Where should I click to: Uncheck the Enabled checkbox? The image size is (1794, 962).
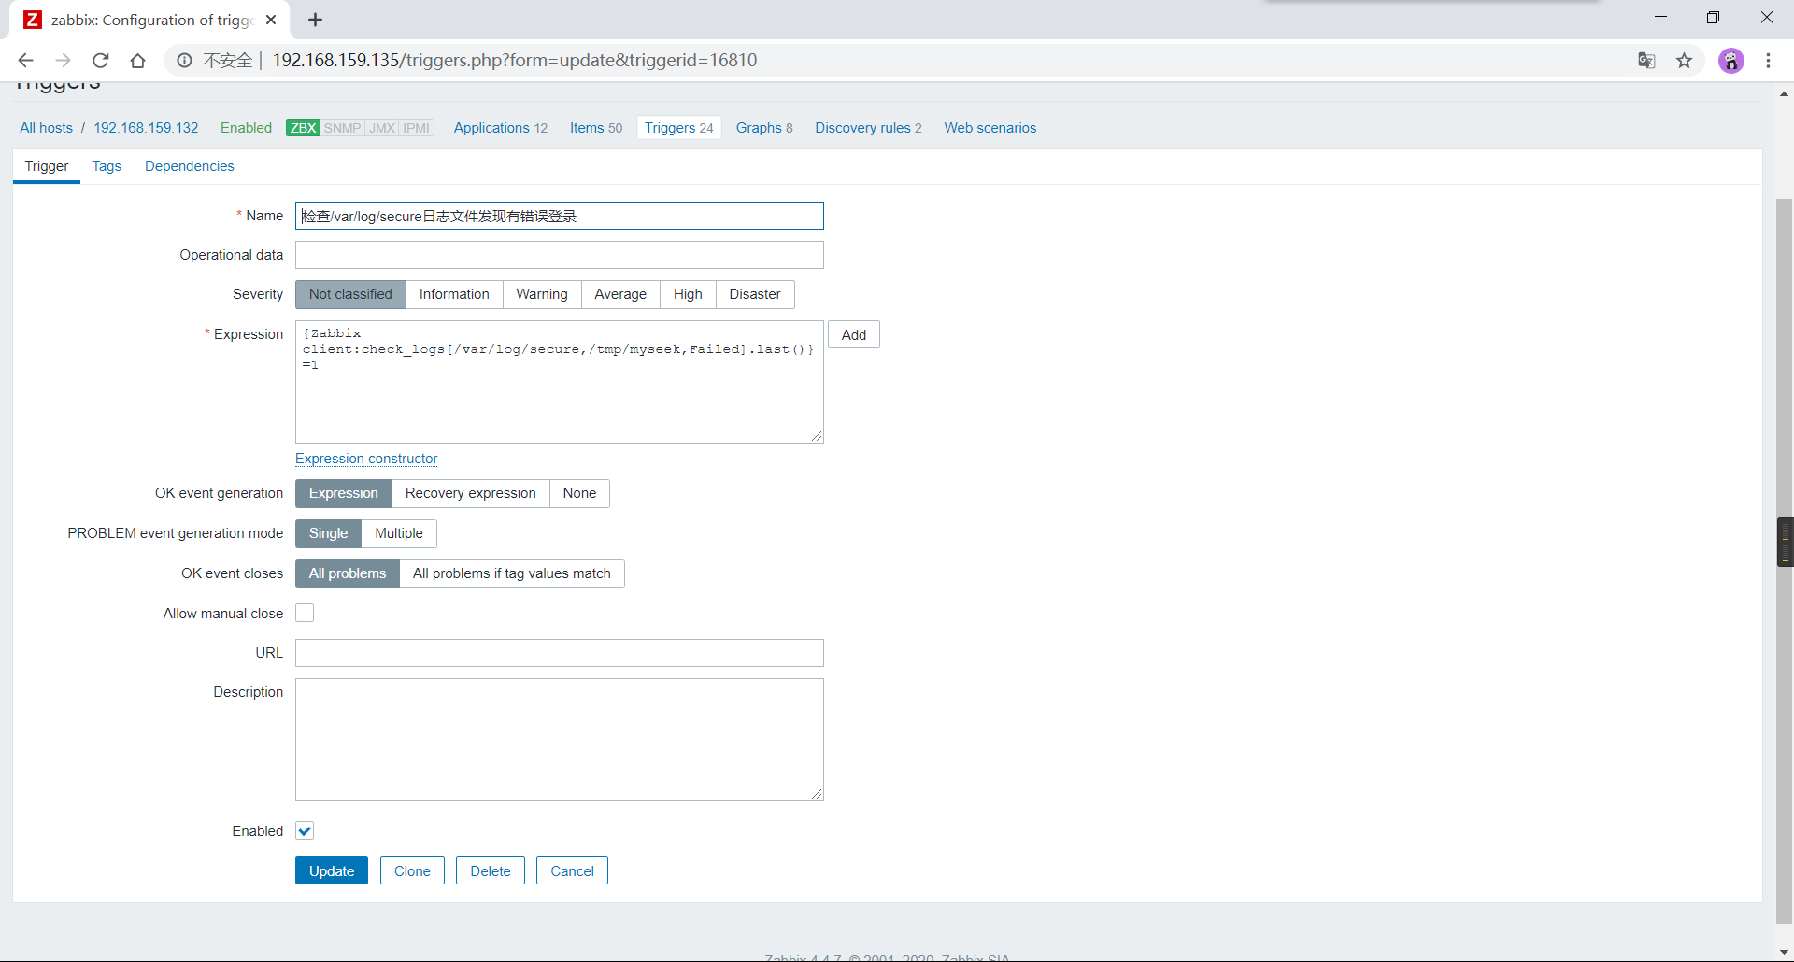[x=305, y=830]
